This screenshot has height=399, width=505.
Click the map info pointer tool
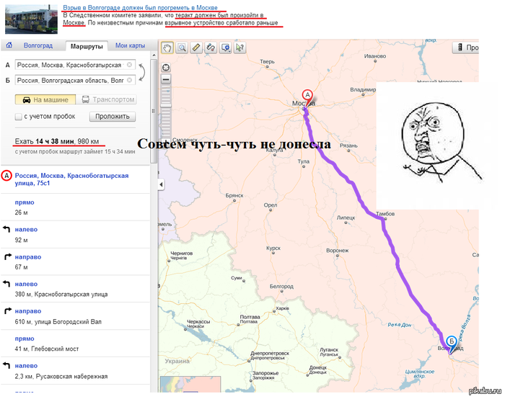[240, 48]
